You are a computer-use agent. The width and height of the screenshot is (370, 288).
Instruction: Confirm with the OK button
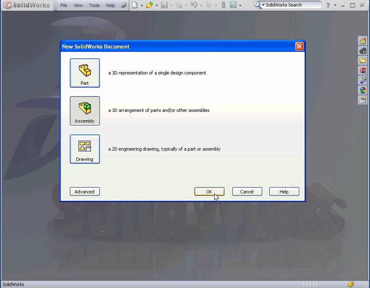[209, 191]
